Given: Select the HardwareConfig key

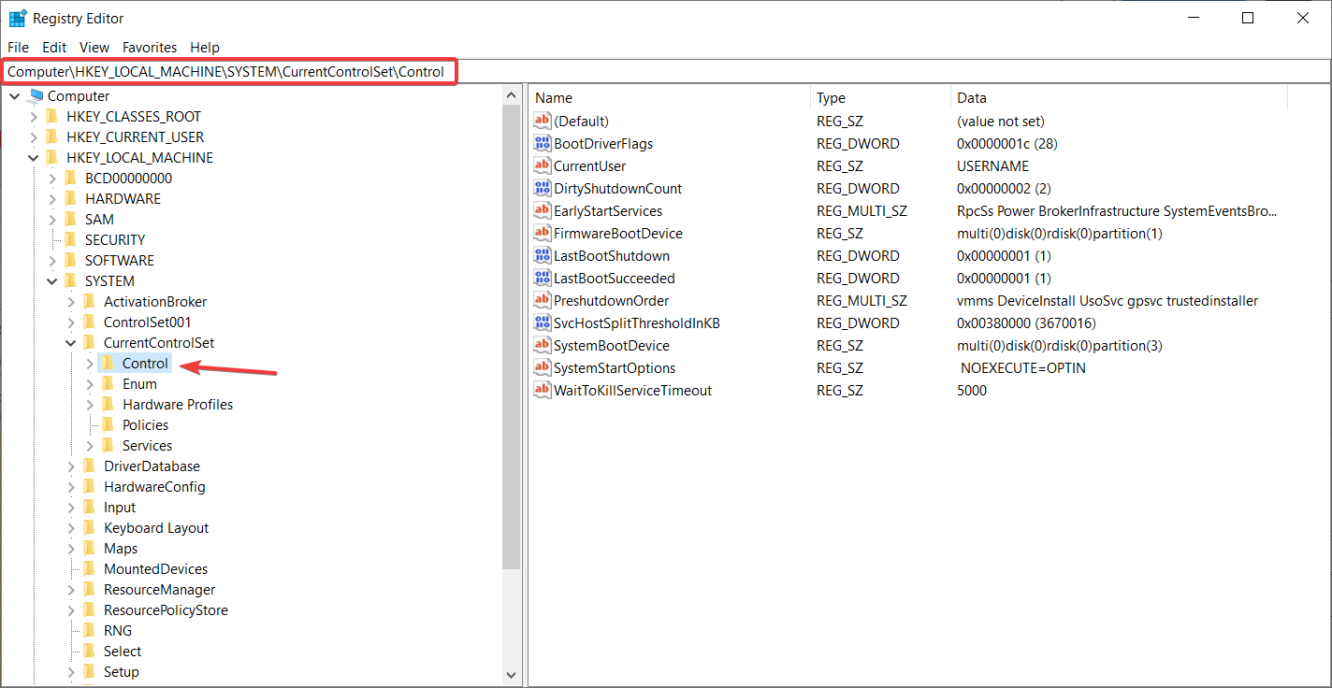Looking at the screenshot, I should pyautogui.click(x=154, y=486).
